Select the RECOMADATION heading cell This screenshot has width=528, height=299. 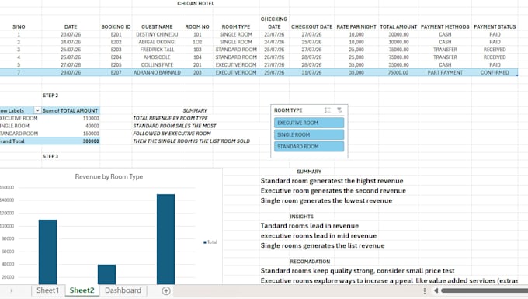[310, 262]
